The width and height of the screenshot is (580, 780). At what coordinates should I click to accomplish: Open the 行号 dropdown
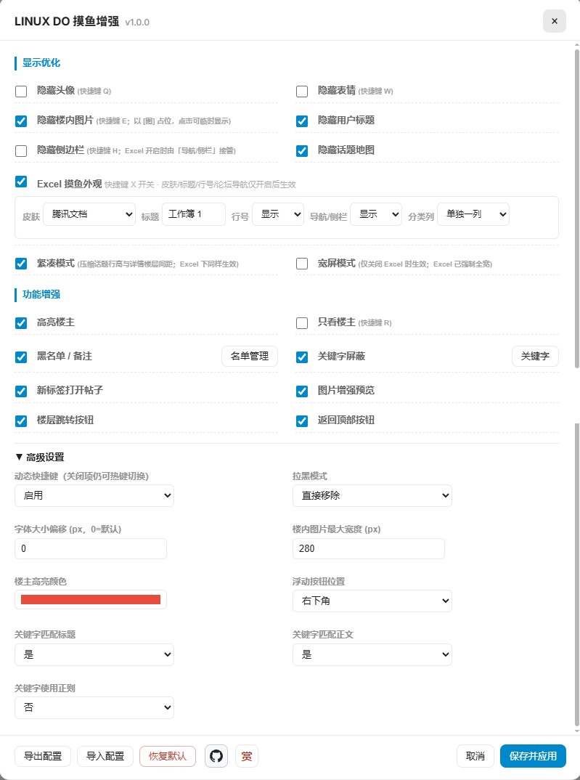tap(278, 214)
